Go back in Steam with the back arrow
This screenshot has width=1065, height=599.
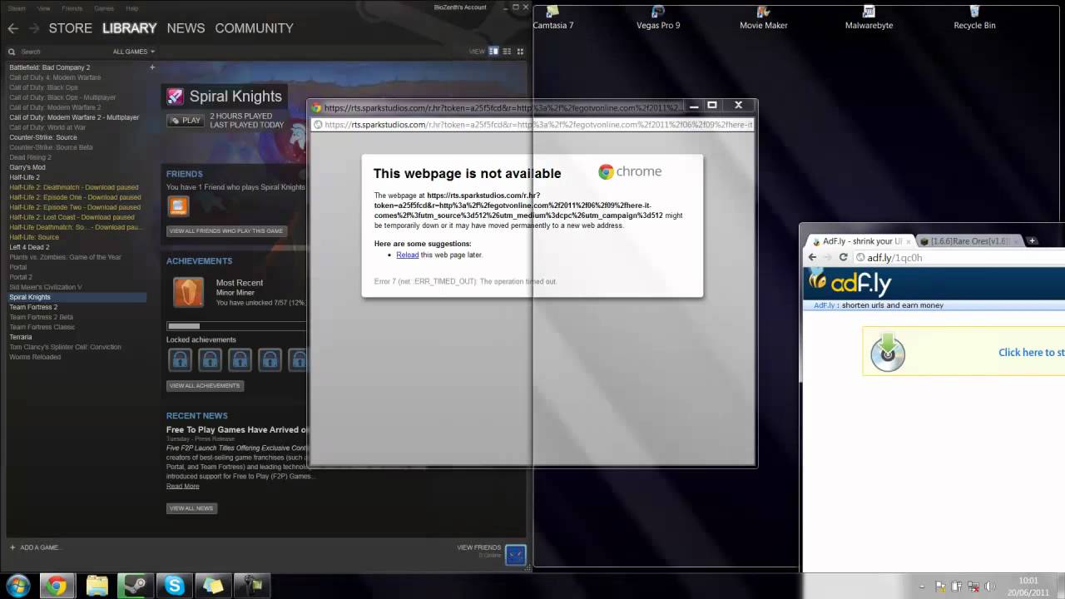tap(12, 28)
